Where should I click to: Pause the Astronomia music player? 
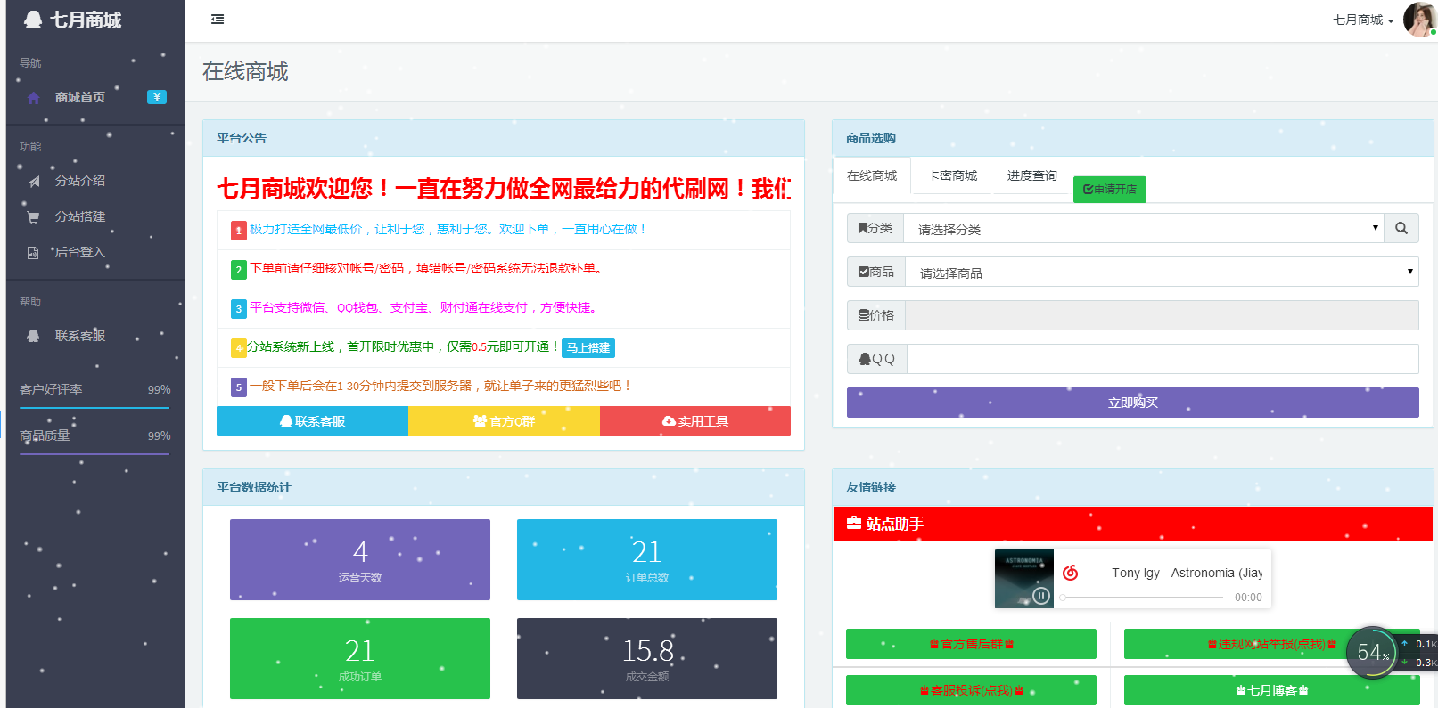(1040, 596)
